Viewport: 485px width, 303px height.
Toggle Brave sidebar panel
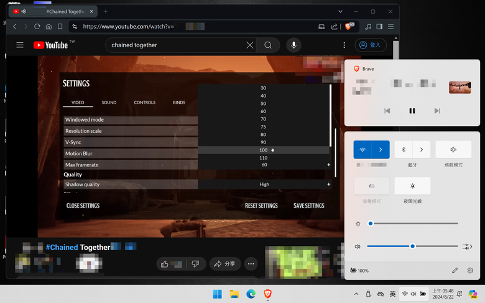(379, 27)
